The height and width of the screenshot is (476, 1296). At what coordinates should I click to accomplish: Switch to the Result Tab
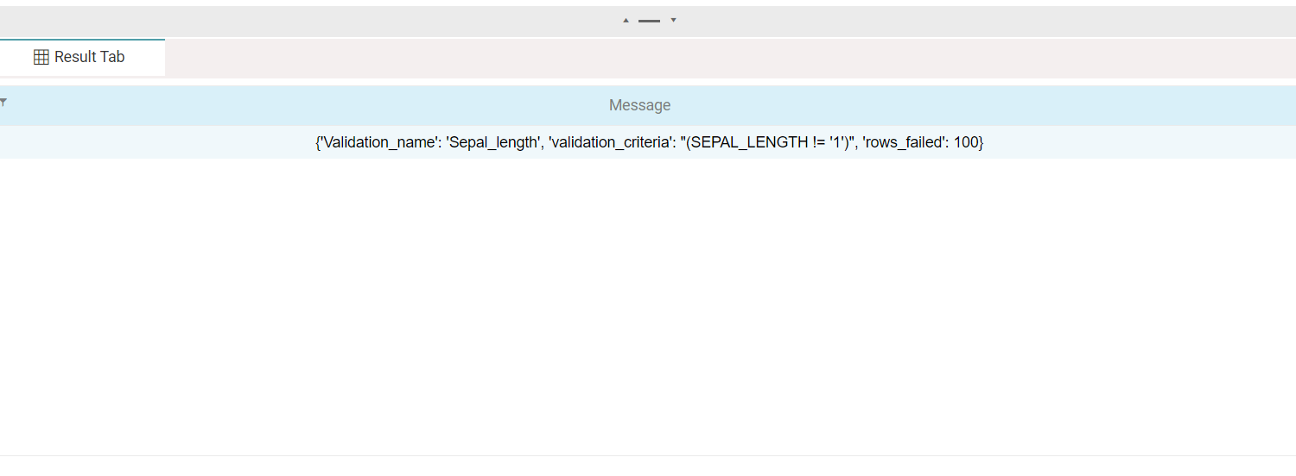[89, 57]
